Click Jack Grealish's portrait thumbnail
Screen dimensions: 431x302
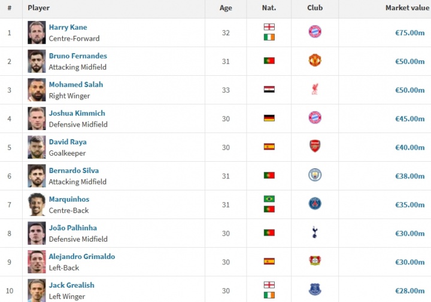click(37, 290)
